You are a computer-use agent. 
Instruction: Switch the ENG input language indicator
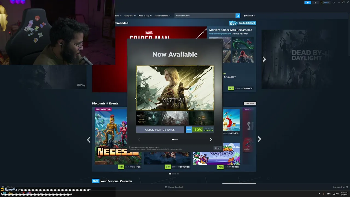tap(329, 194)
